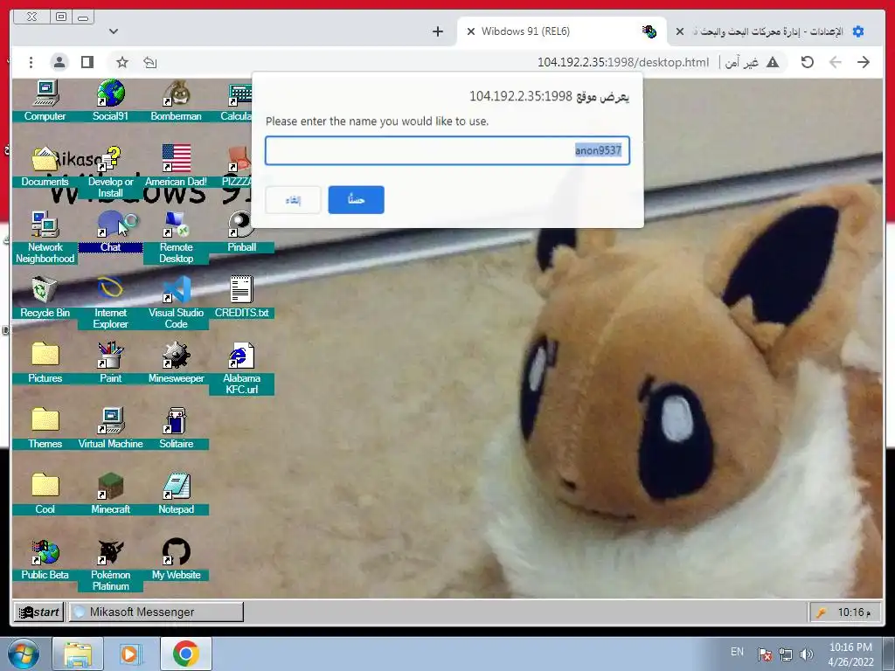Open the Pictures folder

click(x=45, y=363)
